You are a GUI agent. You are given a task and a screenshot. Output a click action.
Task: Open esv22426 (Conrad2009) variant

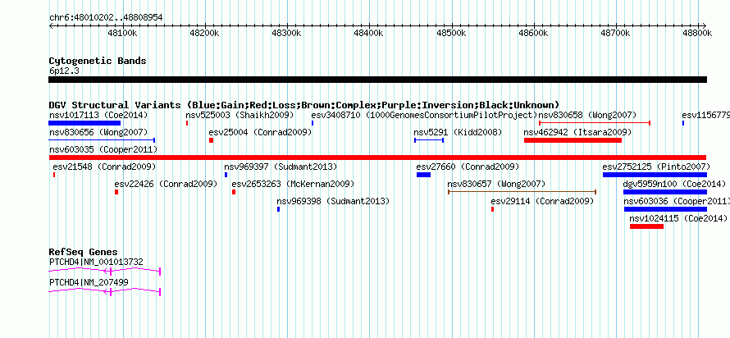click(166, 184)
